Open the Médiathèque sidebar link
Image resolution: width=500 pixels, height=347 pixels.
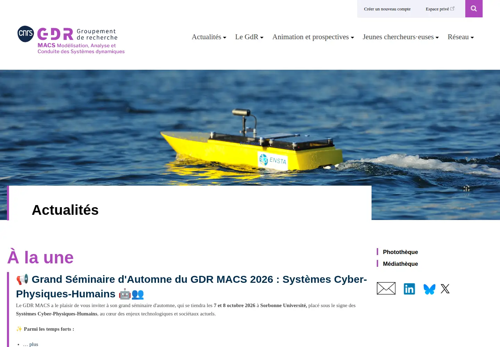[400, 264]
